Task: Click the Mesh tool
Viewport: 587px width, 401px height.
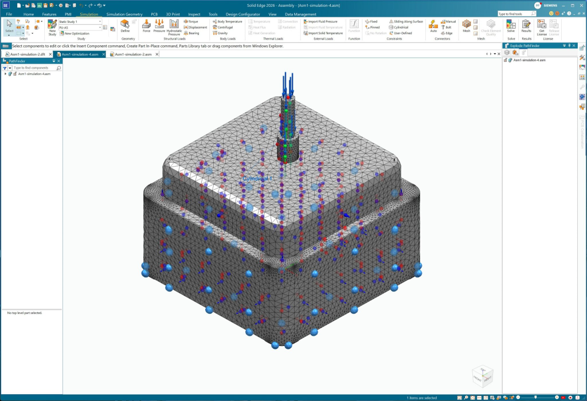Action: click(x=466, y=26)
